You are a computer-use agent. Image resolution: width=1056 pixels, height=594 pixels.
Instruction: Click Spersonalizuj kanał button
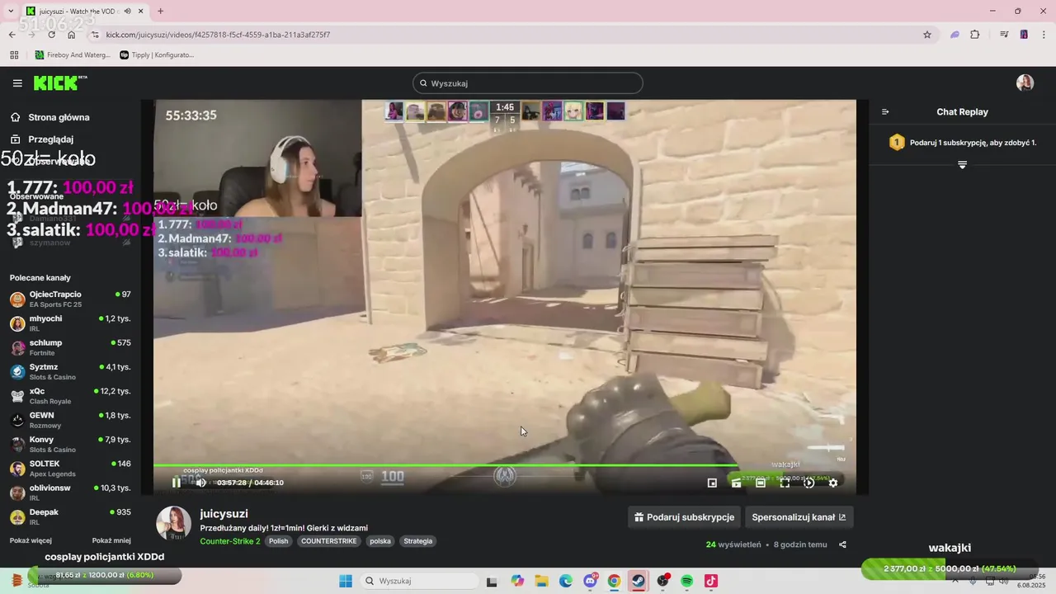coord(799,517)
